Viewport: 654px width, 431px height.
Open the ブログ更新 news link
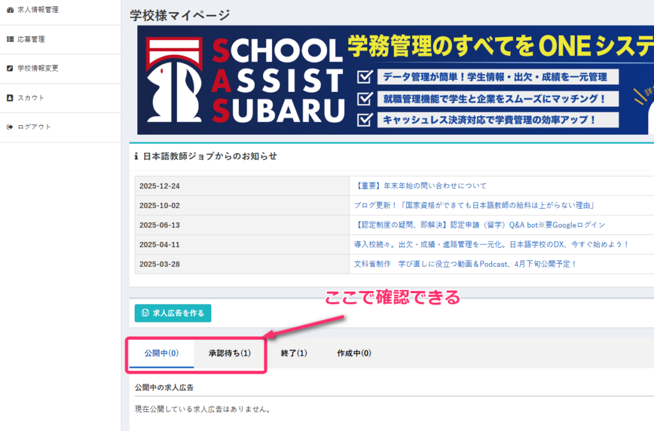coord(475,206)
